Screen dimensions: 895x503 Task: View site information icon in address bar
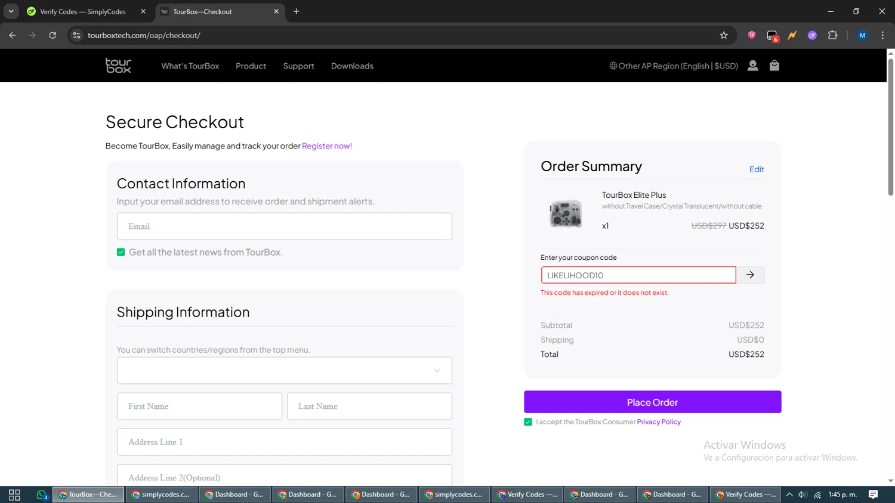76,35
